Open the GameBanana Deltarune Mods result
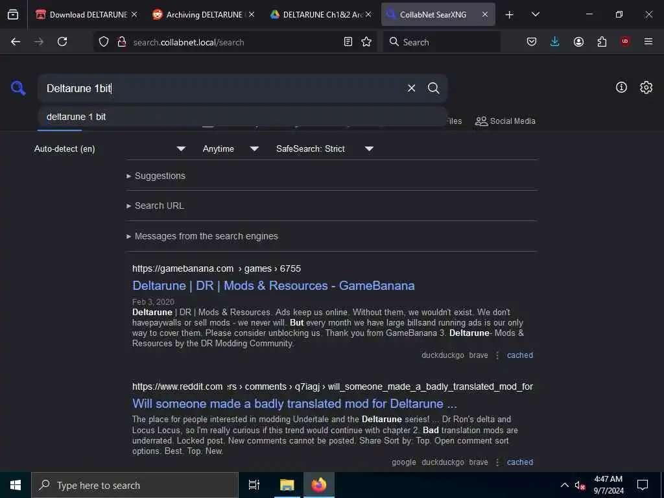Image resolution: width=664 pixels, height=498 pixels. 273,286
